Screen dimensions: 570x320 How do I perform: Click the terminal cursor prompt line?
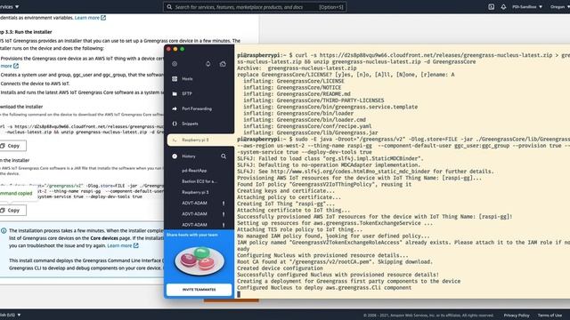(x=239, y=294)
